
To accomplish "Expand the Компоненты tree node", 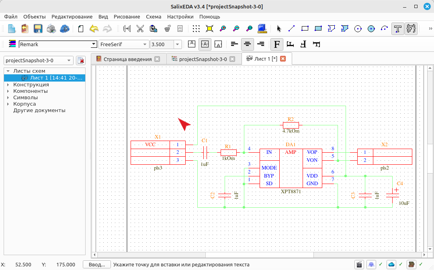I will pos(8,91).
